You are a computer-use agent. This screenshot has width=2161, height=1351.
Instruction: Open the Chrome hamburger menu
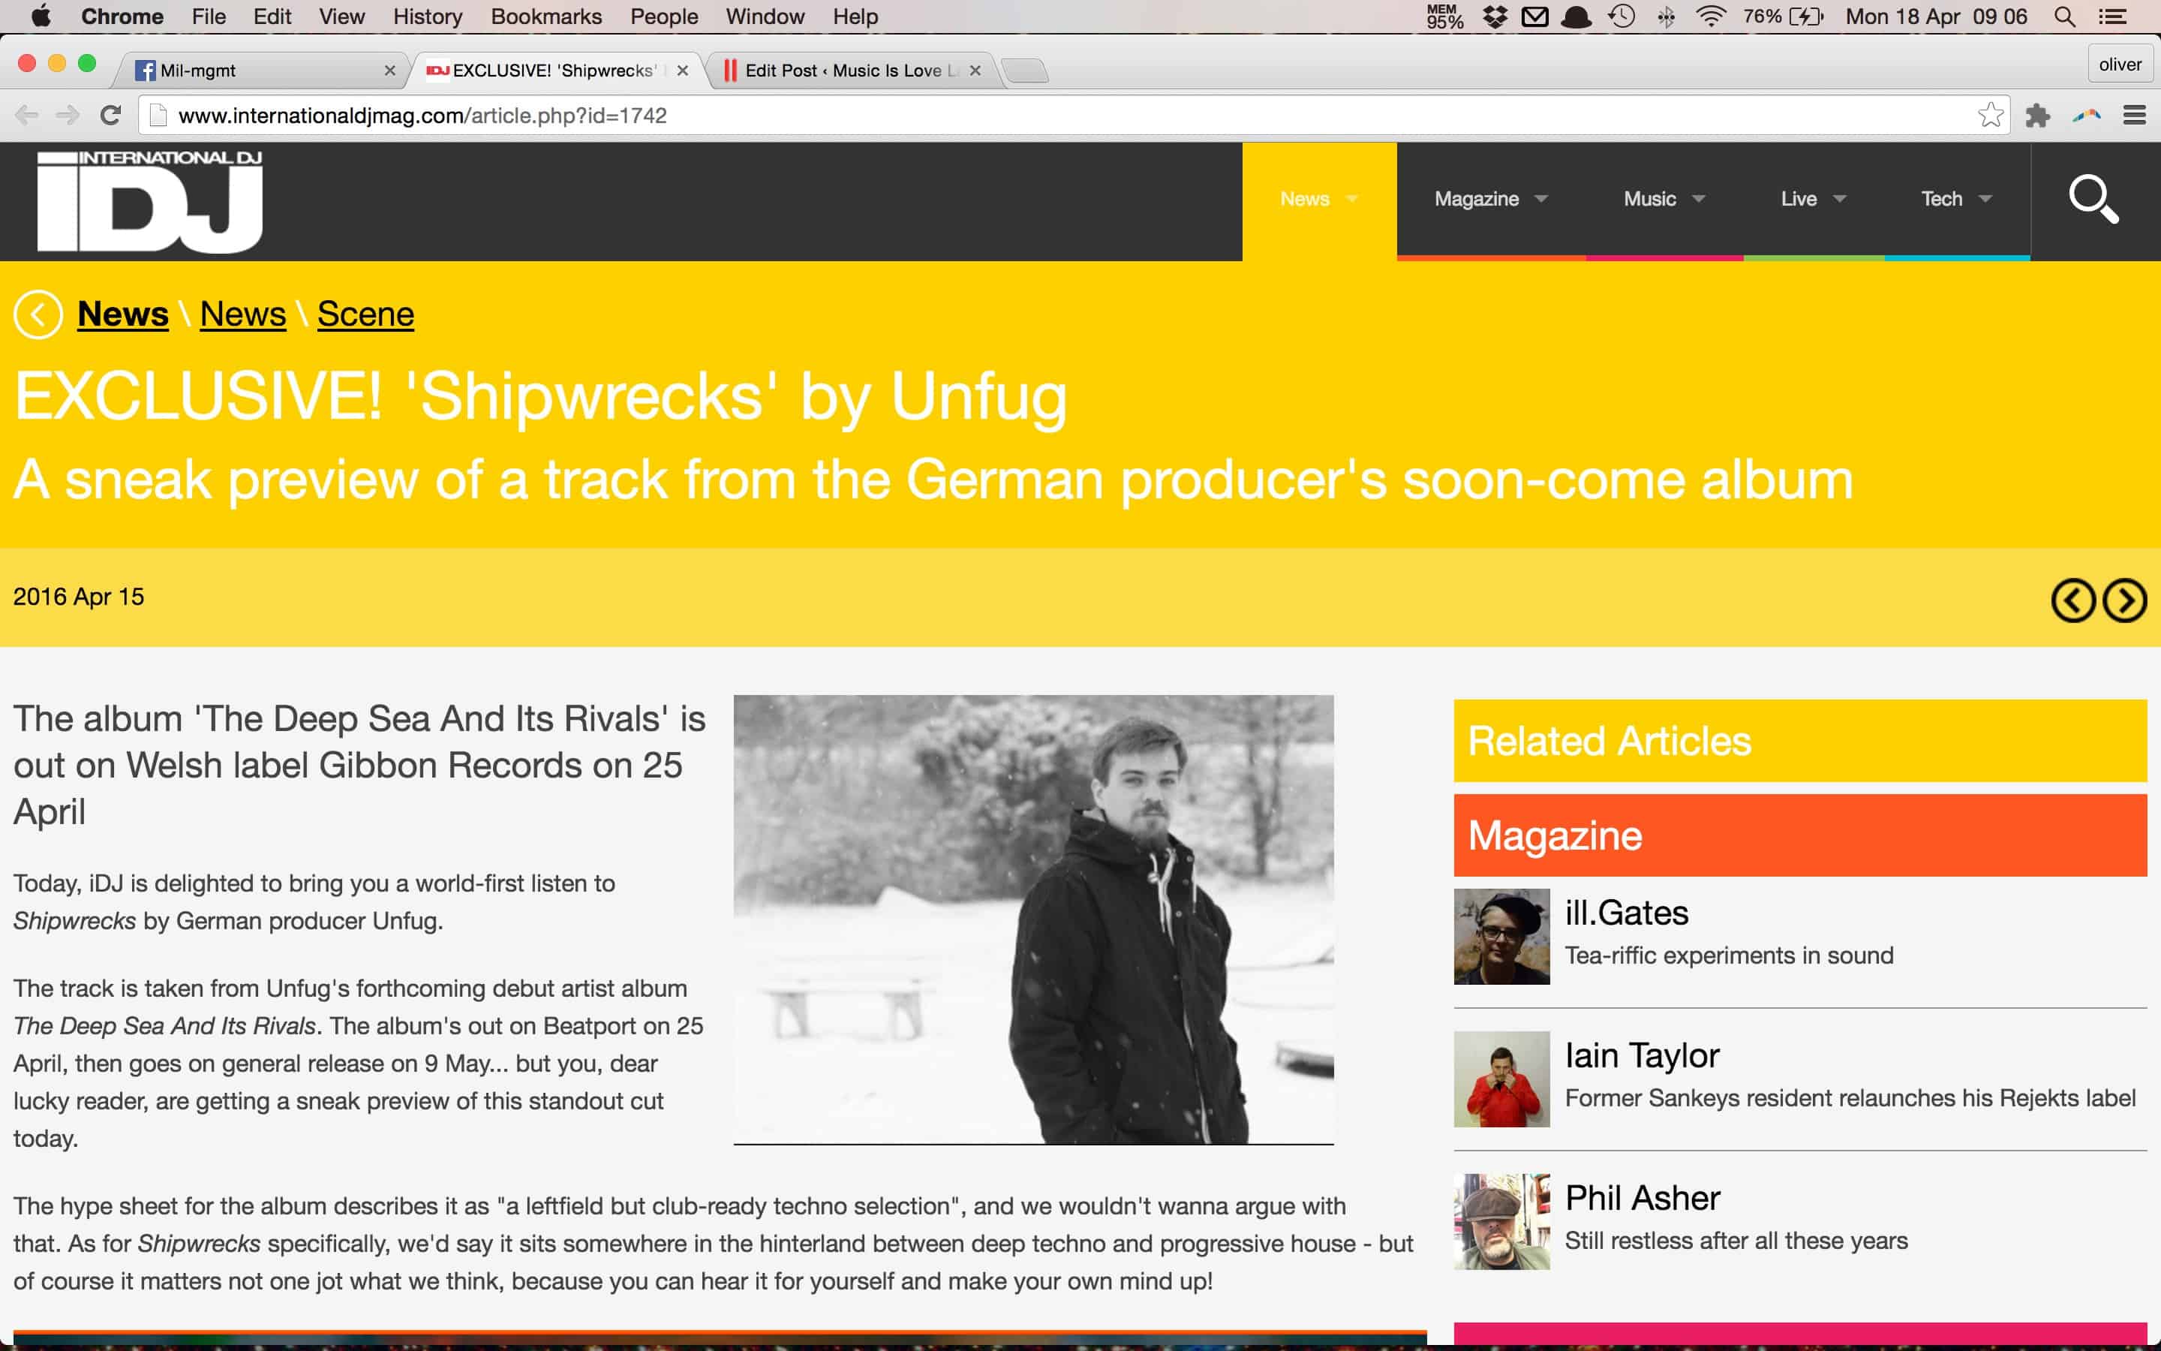point(2134,116)
